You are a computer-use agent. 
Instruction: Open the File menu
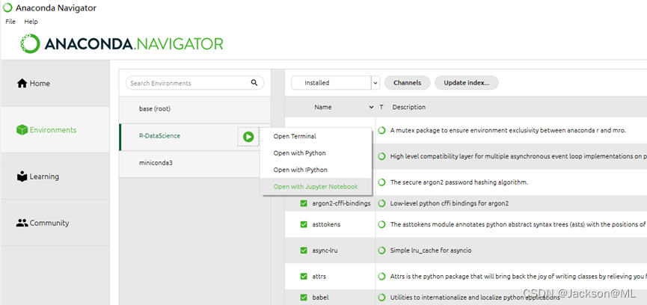pos(10,22)
